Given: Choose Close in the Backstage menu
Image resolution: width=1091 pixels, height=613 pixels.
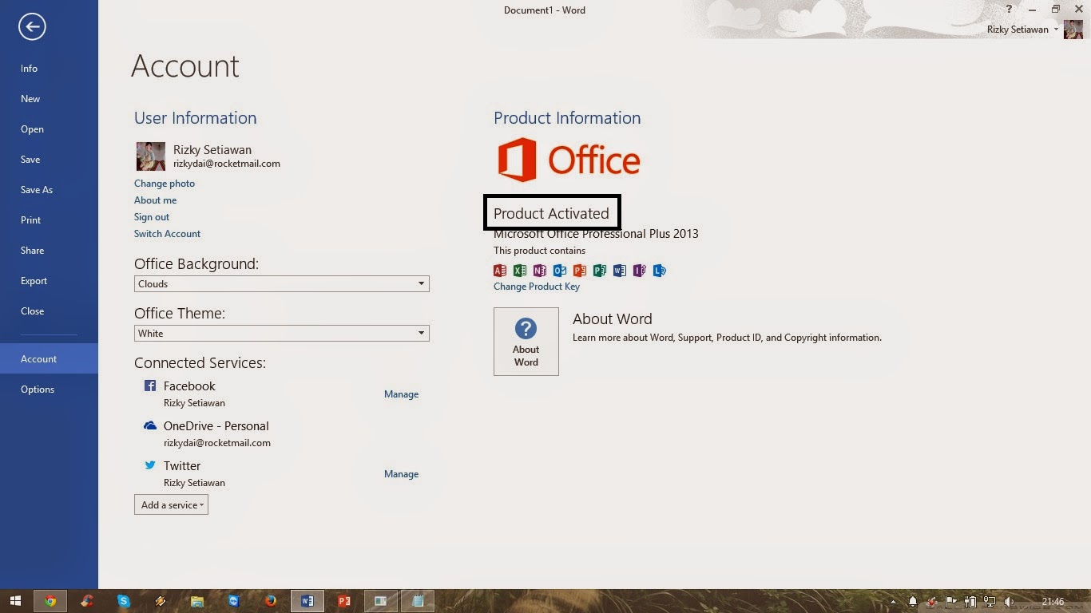Looking at the screenshot, I should [49, 311].
